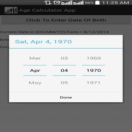Select next year 1971 in picker
Viewport: 132px width, 132px height.
[94, 83]
